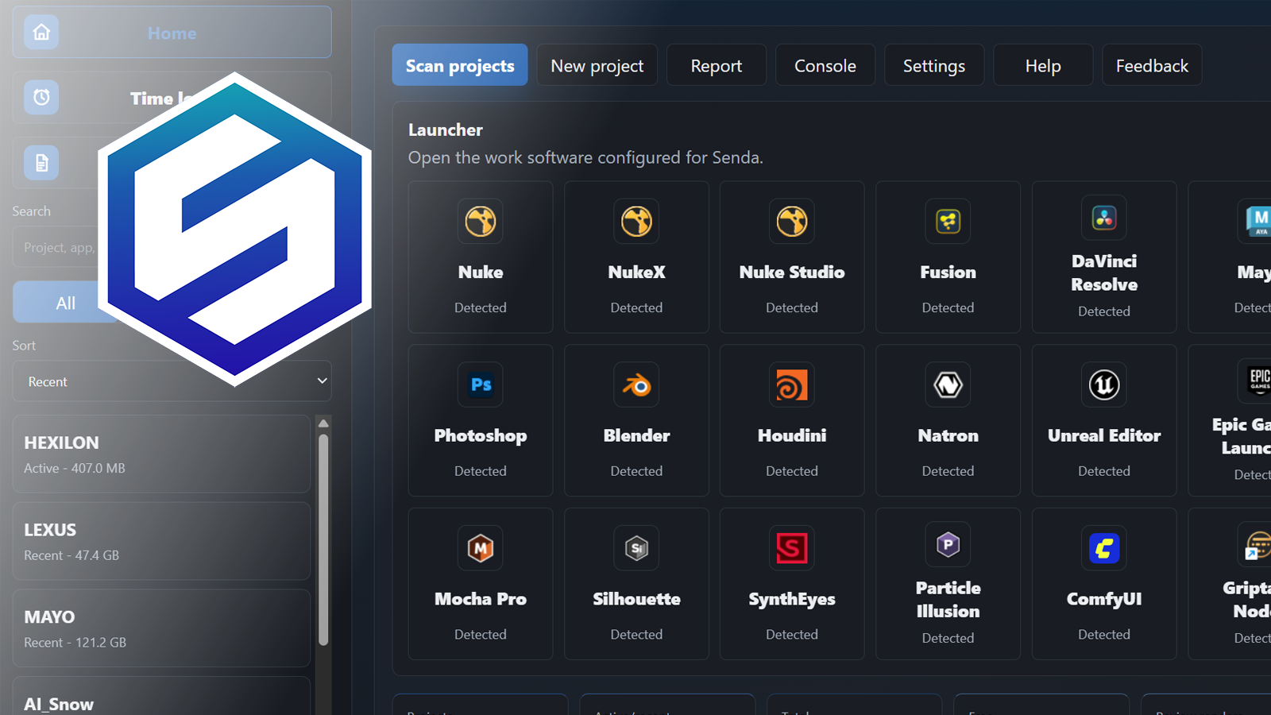The width and height of the screenshot is (1271, 715).
Task: Click the Home house icon in the sidebar
Action: click(41, 33)
